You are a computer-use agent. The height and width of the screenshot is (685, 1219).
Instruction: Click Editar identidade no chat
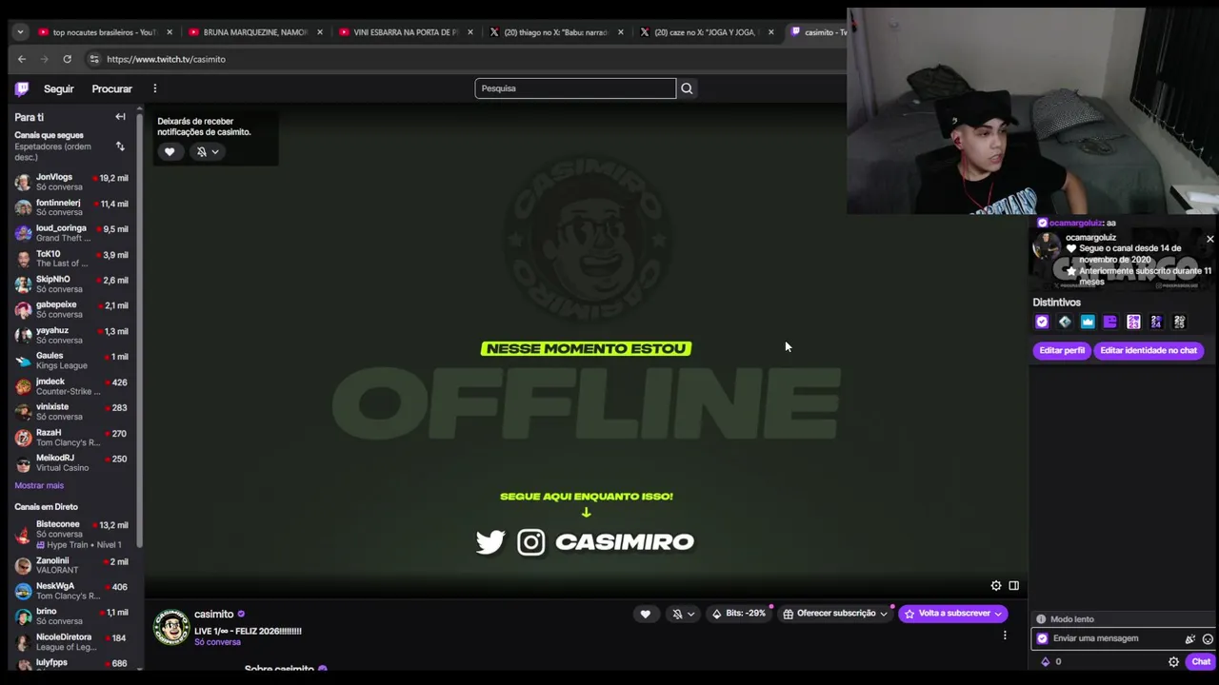click(1149, 350)
